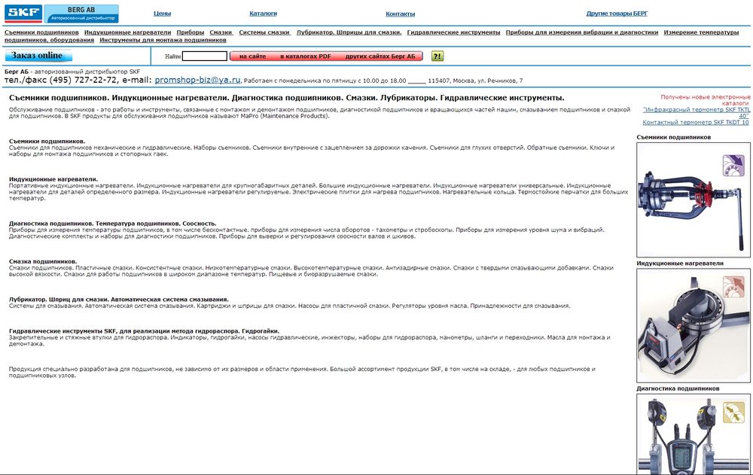Open Другие товары БЕРГ link
Image resolution: width=753 pixels, height=475 pixels.
tap(617, 14)
